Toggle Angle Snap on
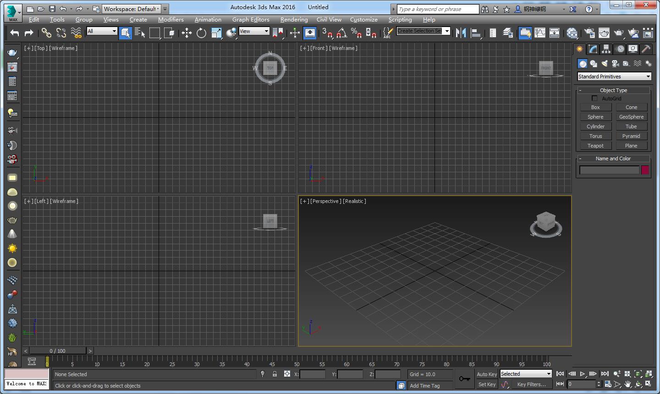 pyautogui.click(x=341, y=33)
